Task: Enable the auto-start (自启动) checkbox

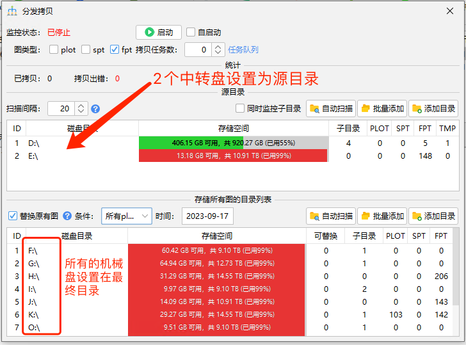Action: pos(191,32)
